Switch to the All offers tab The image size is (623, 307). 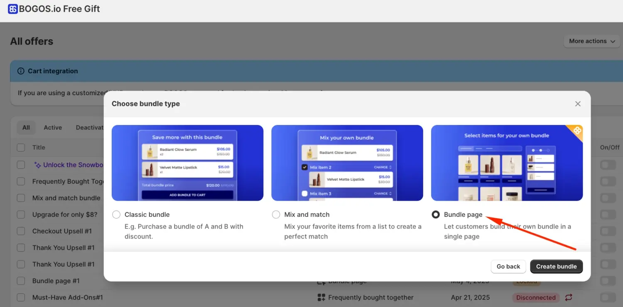coord(26,128)
